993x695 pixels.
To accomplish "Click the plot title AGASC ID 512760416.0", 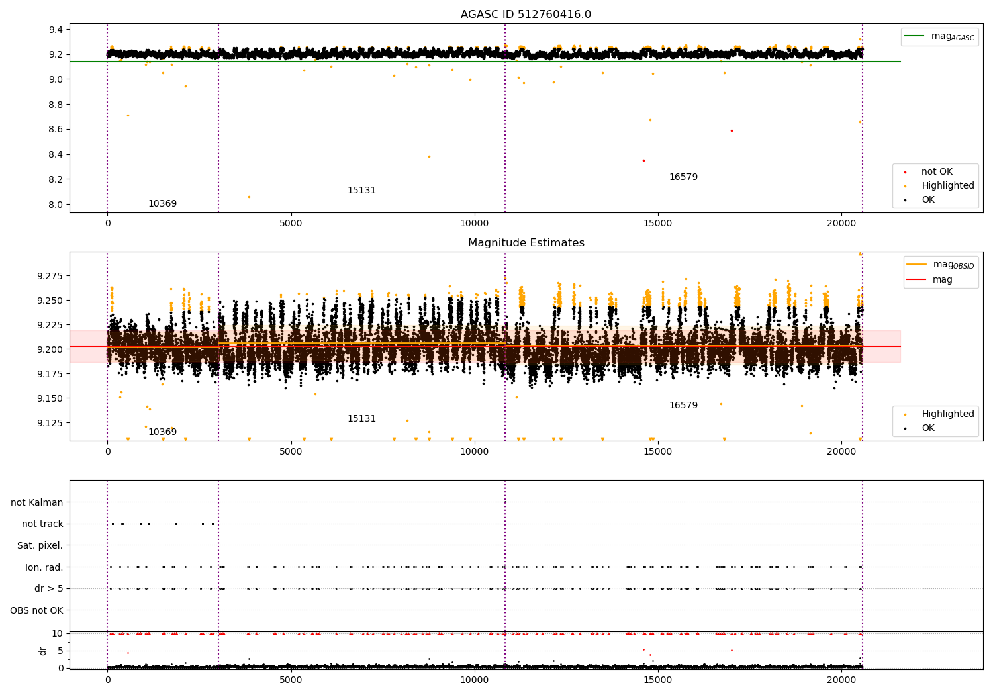I will [x=526, y=15].
